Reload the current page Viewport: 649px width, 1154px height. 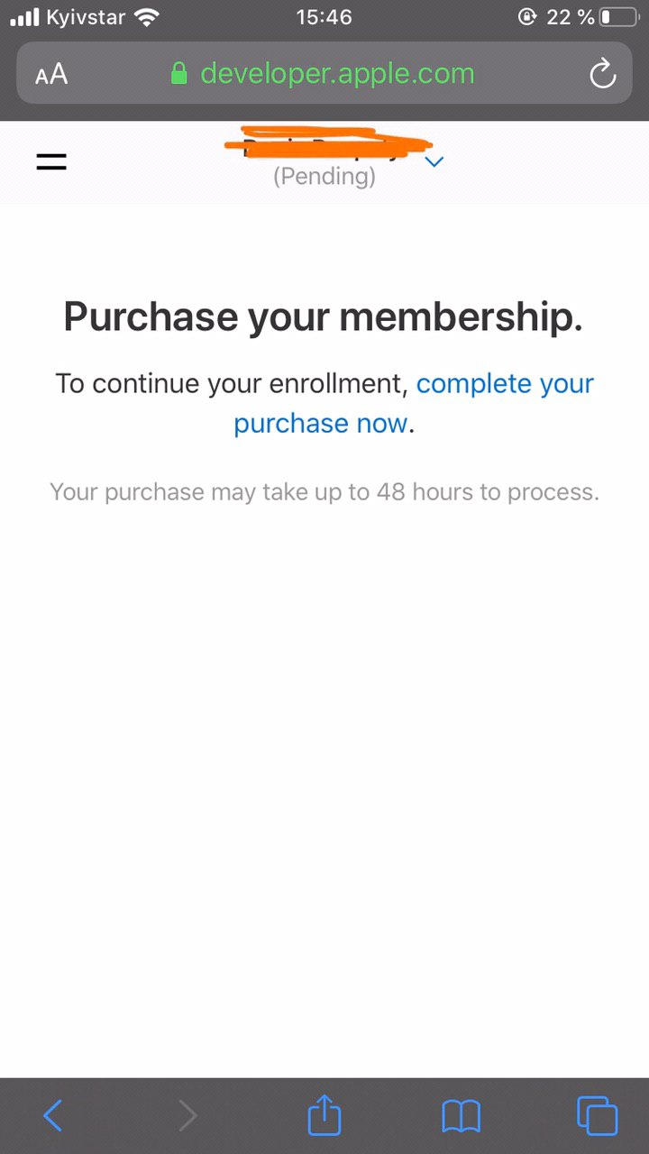602,74
